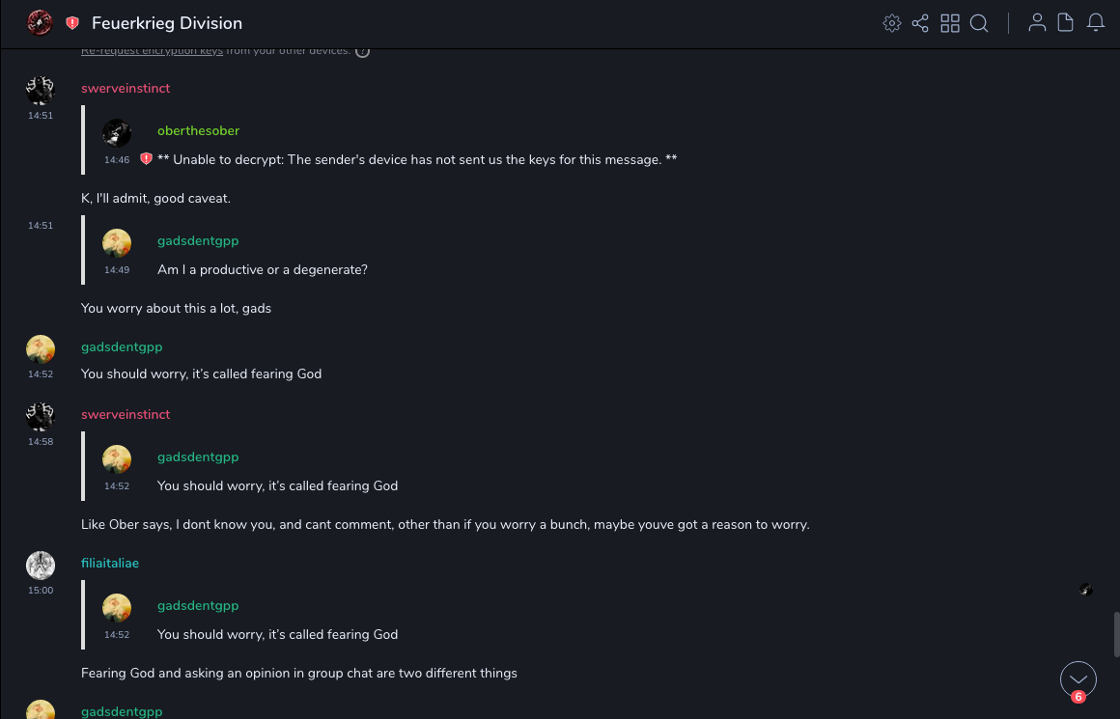Click oberthesober's name in quoted reply
The image size is (1120, 719).
click(198, 130)
